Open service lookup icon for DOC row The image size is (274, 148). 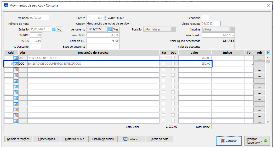click(x=16, y=64)
